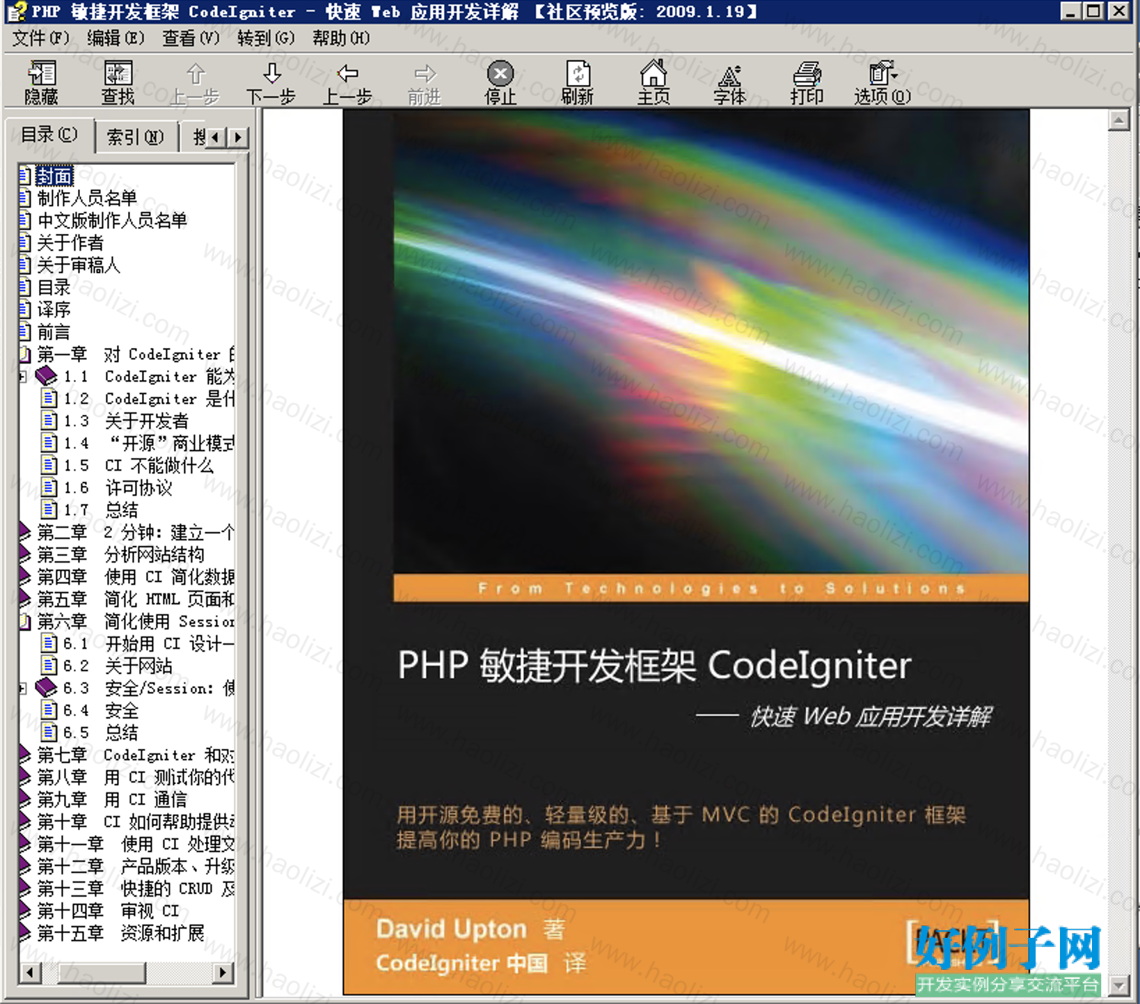Expand the 第四章 chapter node
Image resolution: width=1140 pixels, height=1004 pixels.
pos(25,576)
